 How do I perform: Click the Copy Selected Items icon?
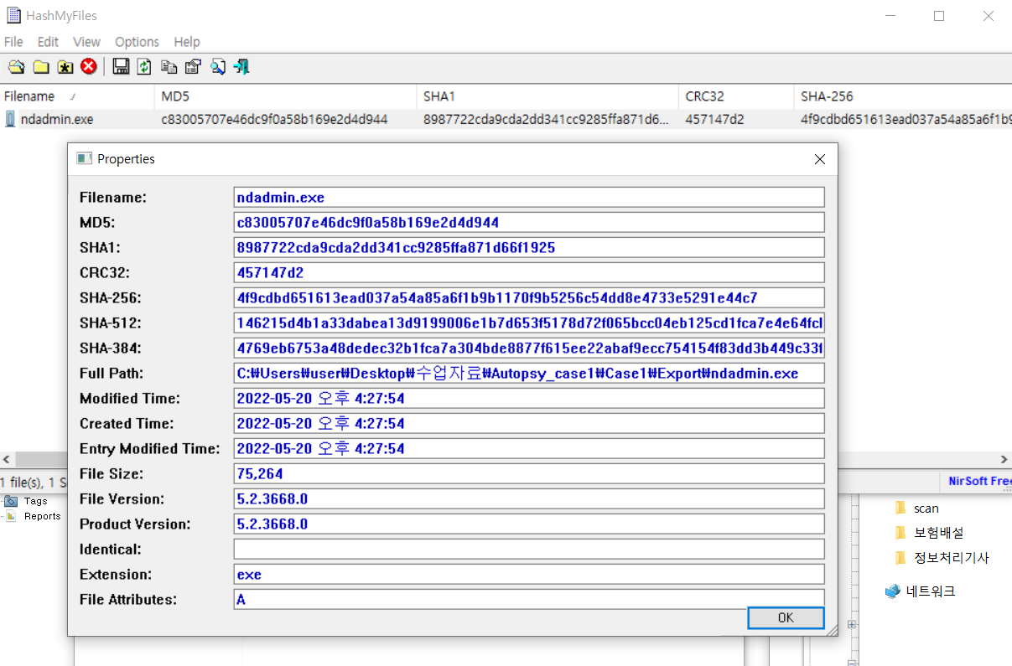coord(169,67)
